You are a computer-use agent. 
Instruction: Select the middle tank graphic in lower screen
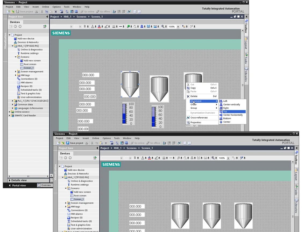coord(212,216)
